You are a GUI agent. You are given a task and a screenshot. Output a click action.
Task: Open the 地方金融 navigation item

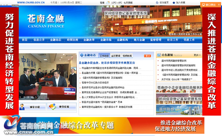139,40
